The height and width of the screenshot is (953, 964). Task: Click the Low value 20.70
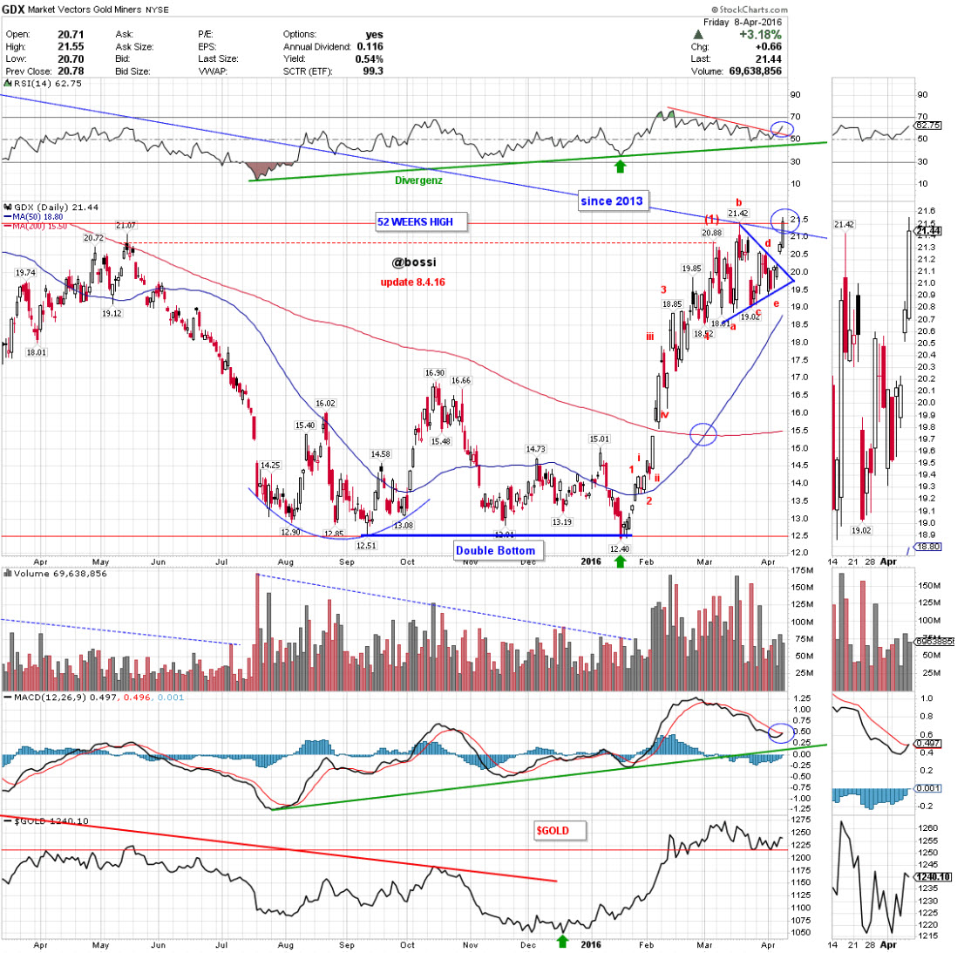(x=71, y=59)
